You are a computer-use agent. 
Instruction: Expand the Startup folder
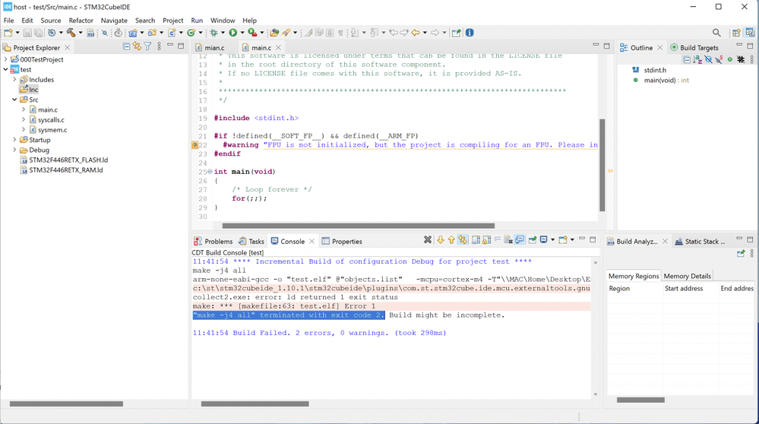point(14,139)
